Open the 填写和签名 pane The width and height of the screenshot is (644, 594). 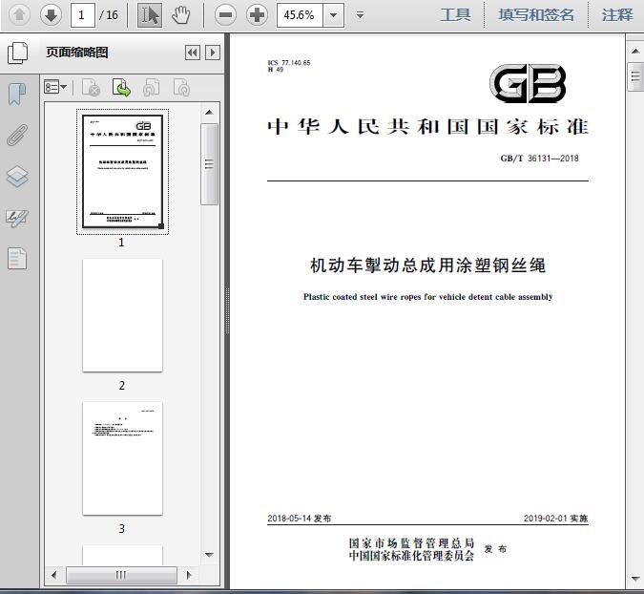pos(535,15)
